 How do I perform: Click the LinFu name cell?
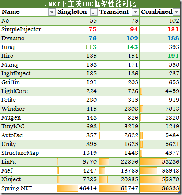[28, 162]
